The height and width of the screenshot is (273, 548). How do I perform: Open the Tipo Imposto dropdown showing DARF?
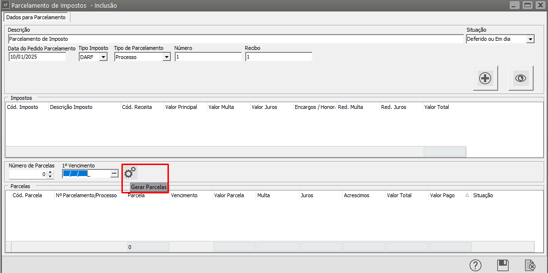103,57
